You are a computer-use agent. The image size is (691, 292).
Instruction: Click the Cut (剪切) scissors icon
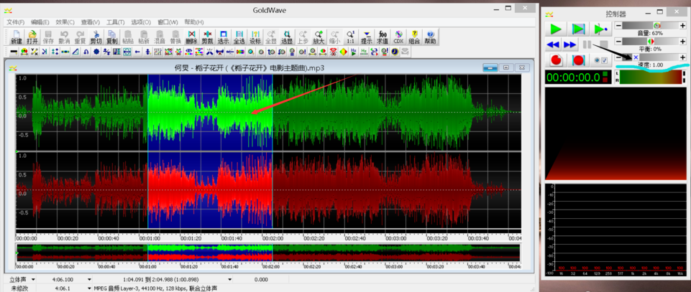pos(96,37)
